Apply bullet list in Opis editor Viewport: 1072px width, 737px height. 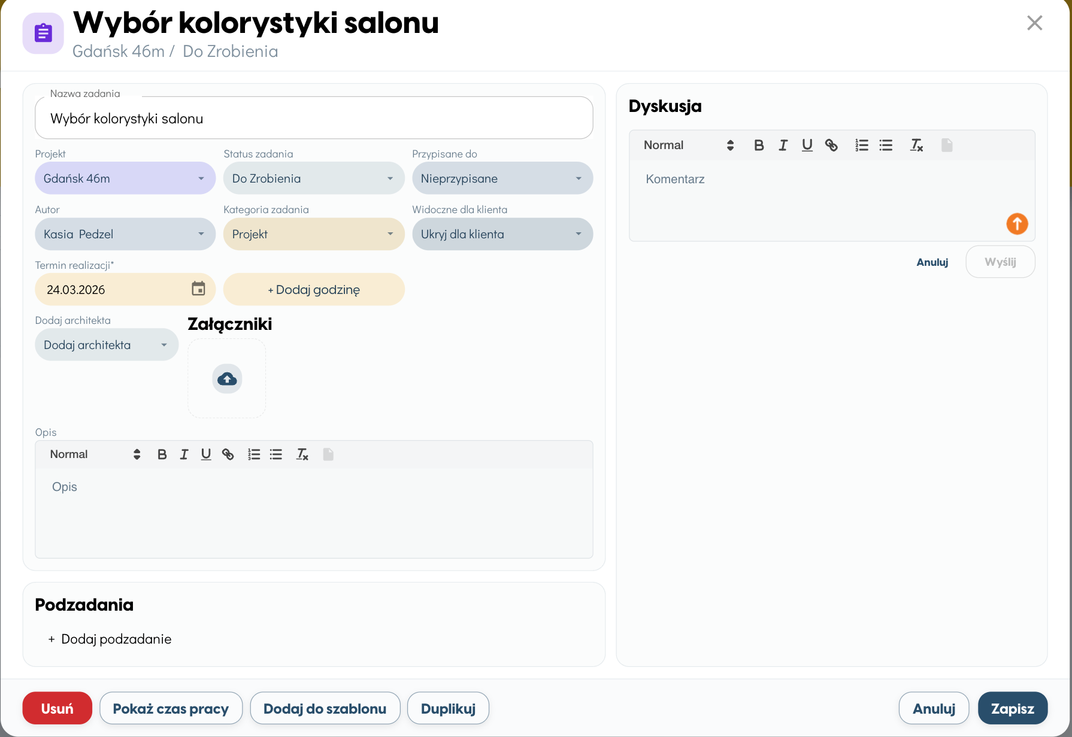point(276,454)
